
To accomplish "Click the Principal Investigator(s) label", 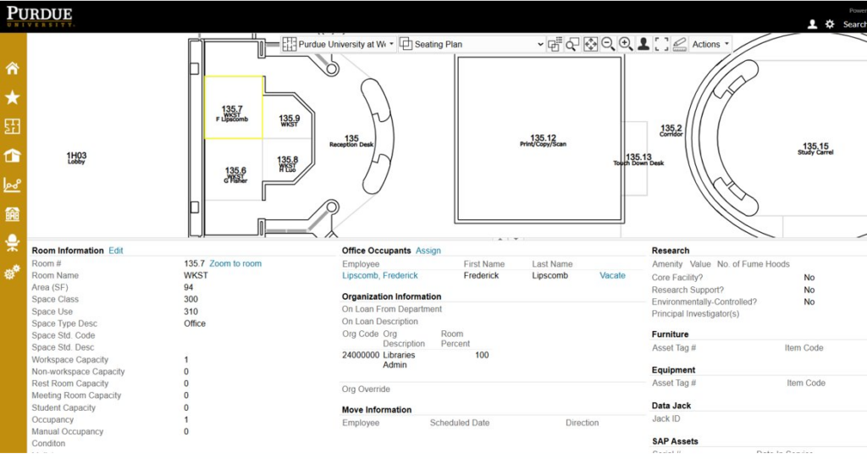I will pos(695,314).
